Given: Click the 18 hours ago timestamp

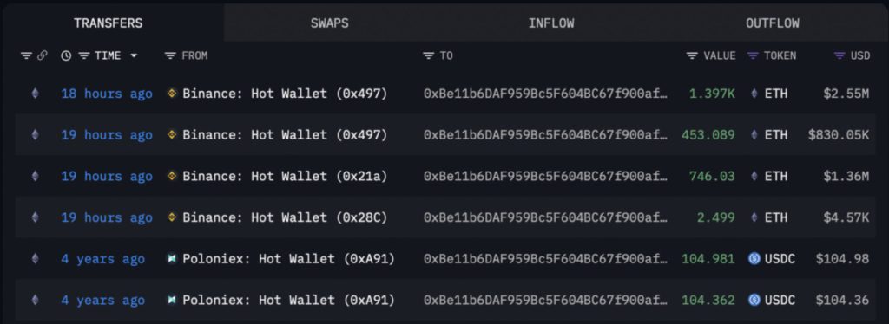Looking at the screenshot, I should pyautogui.click(x=107, y=94).
